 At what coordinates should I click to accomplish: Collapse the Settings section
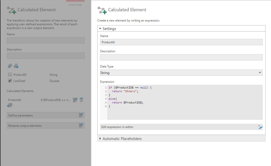[100, 28]
